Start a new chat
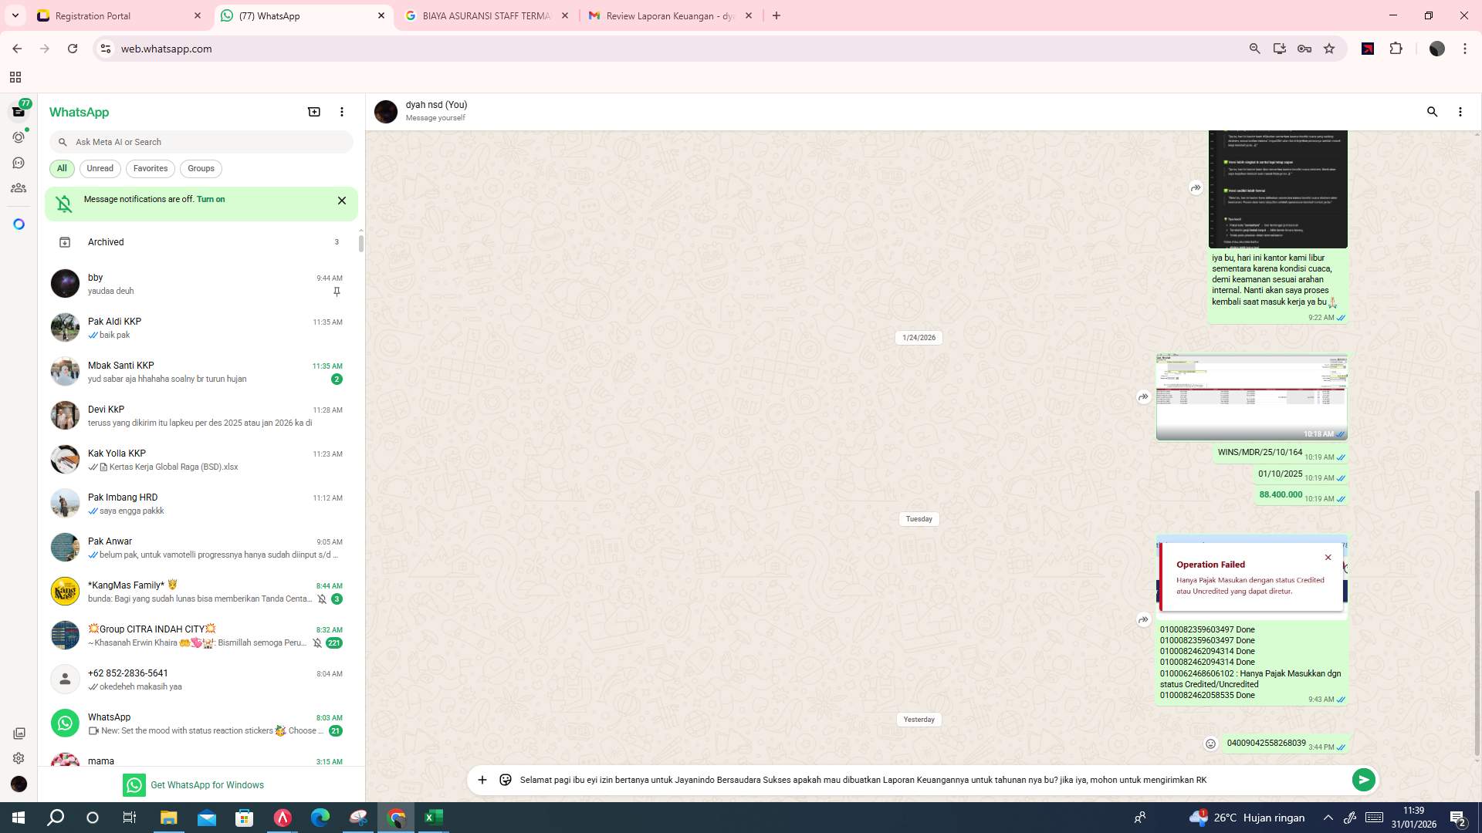 coord(314,112)
